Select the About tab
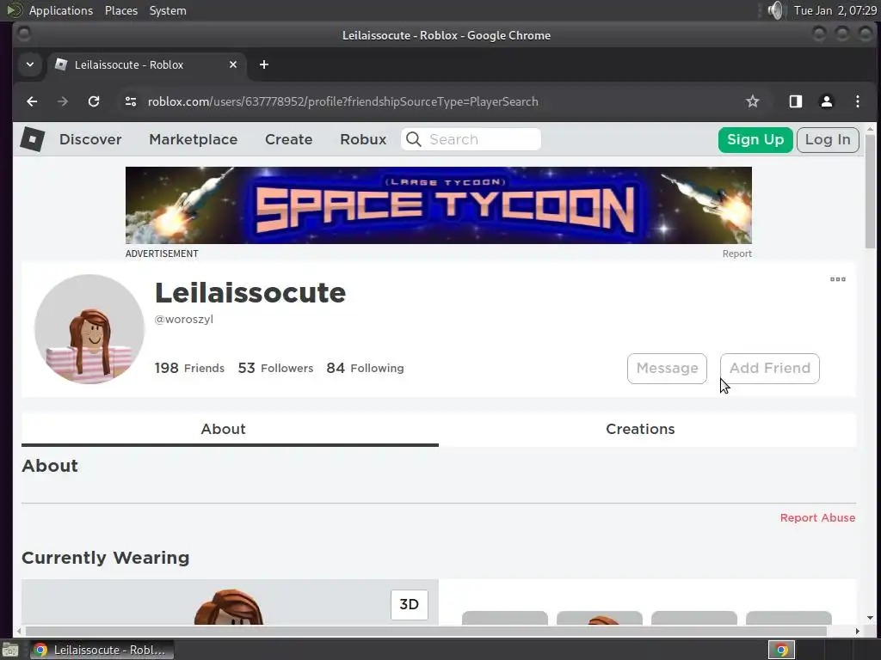 point(230,430)
